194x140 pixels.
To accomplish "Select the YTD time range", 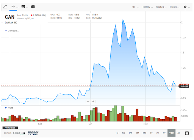I will (x=171, y=133).
